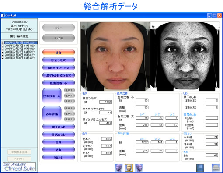Open the 色素沈着 大 analysis
The width and height of the screenshot is (223, 173).
(x=52, y=96)
